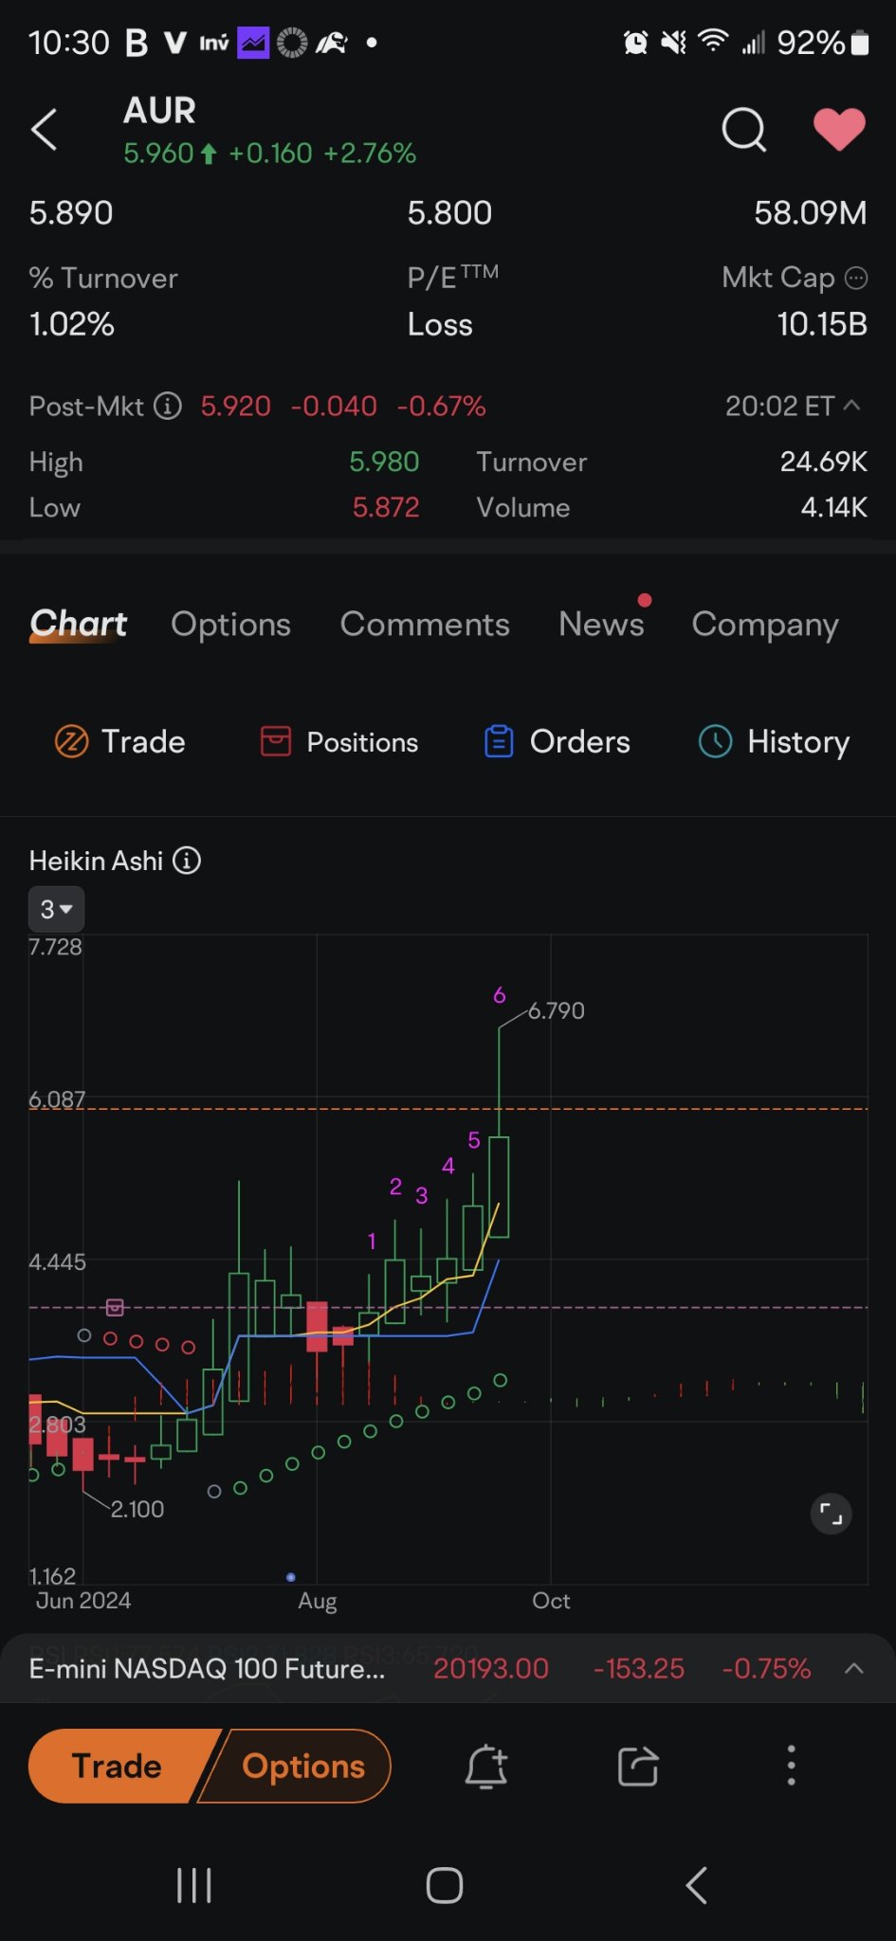Add a price alert with bell icon
Screen dimensions: 896x1941
(486, 1767)
